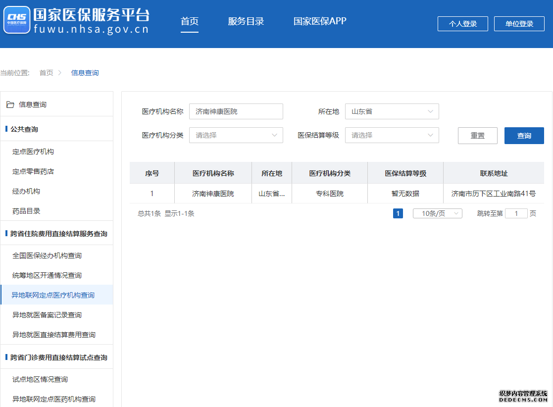This screenshot has width=553, height=407.
Task: Click the 医疗机构名称 column header
Action: (213, 173)
